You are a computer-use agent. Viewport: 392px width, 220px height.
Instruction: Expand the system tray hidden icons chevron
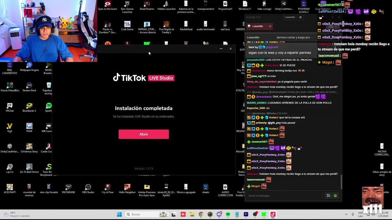(346, 215)
